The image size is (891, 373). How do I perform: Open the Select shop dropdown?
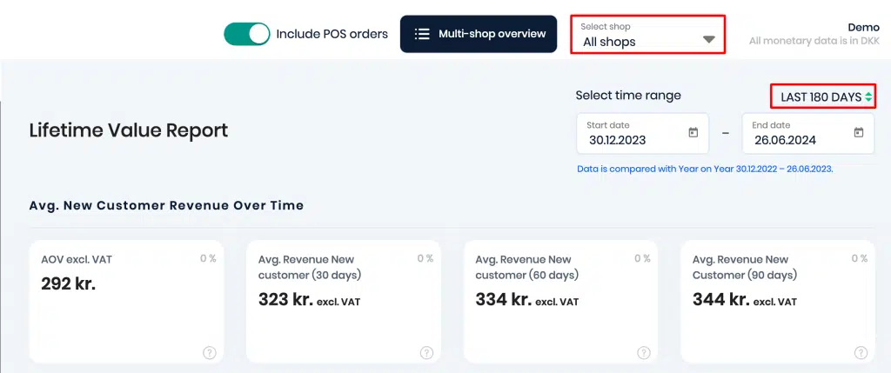tap(647, 35)
